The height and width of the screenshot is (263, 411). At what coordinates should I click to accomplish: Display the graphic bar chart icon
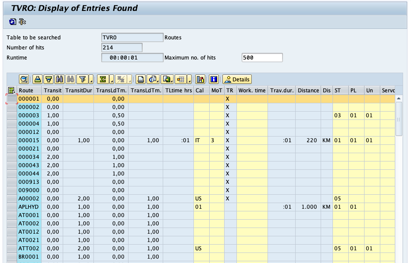pos(200,79)
